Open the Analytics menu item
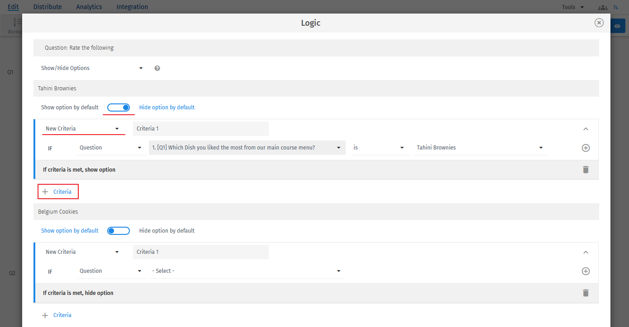629x327 pixels. pos(89,7)
